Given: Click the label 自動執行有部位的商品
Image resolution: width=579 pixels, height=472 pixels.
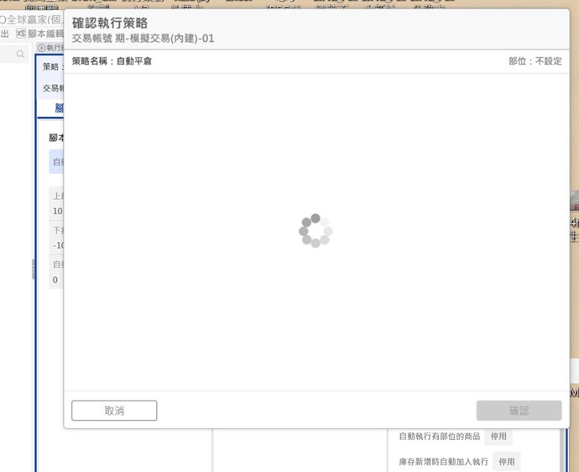Looking at the screenshot, I should pos(440,436).
